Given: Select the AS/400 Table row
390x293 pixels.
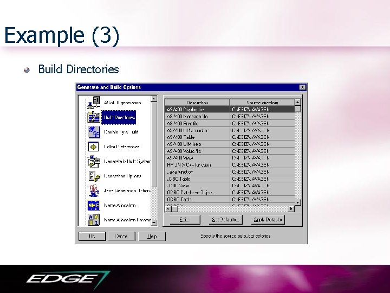Looking at the screenshot, I should point(230,137).
